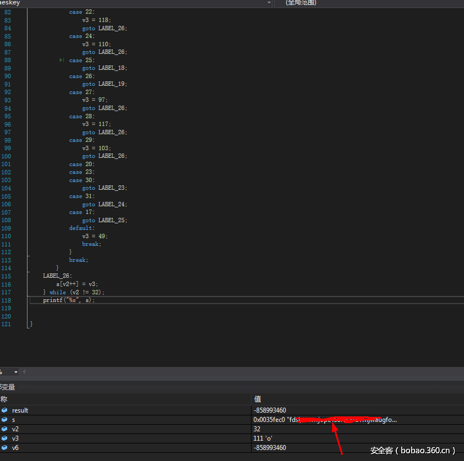
Task: Click the variable icon beside v2
Action: pyautogui.click(x=4, y=429)
